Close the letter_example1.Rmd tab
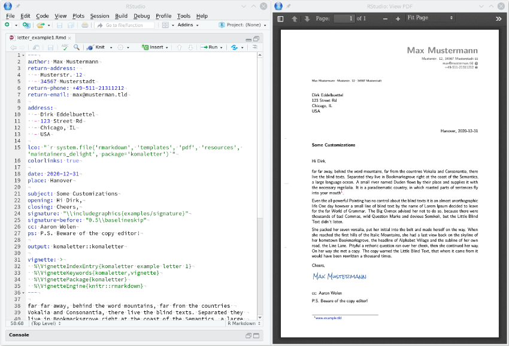This screenshot has width=509, height=346. coord(69,38)
